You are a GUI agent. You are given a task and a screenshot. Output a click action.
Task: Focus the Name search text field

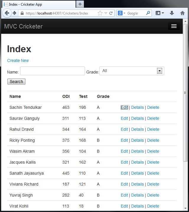pos(53,71)
